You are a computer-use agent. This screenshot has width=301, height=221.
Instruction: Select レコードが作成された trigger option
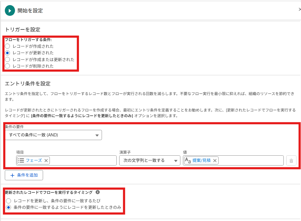(x=8, y=46)
